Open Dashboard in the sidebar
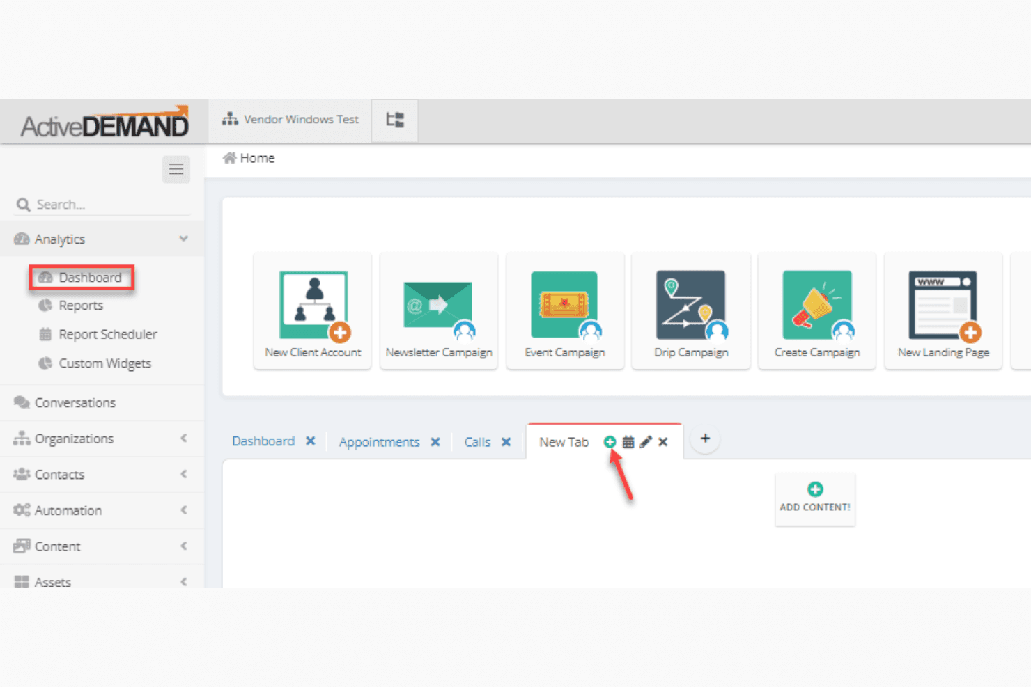Screen dimensions: 1031x687 [x=82, y=278]
